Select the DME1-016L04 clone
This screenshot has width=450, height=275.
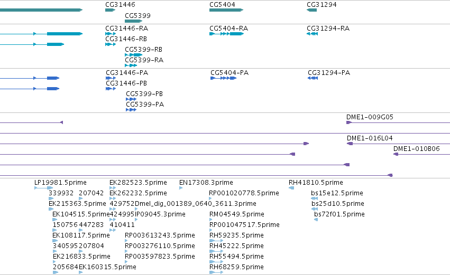tap(370, 138)
